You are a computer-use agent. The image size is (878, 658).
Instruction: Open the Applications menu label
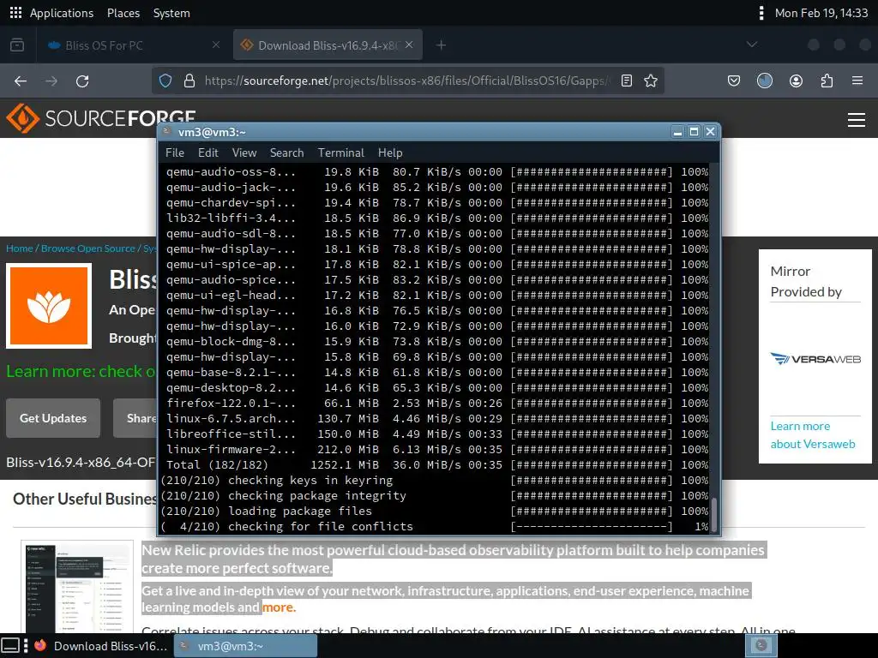click(62, 13)
